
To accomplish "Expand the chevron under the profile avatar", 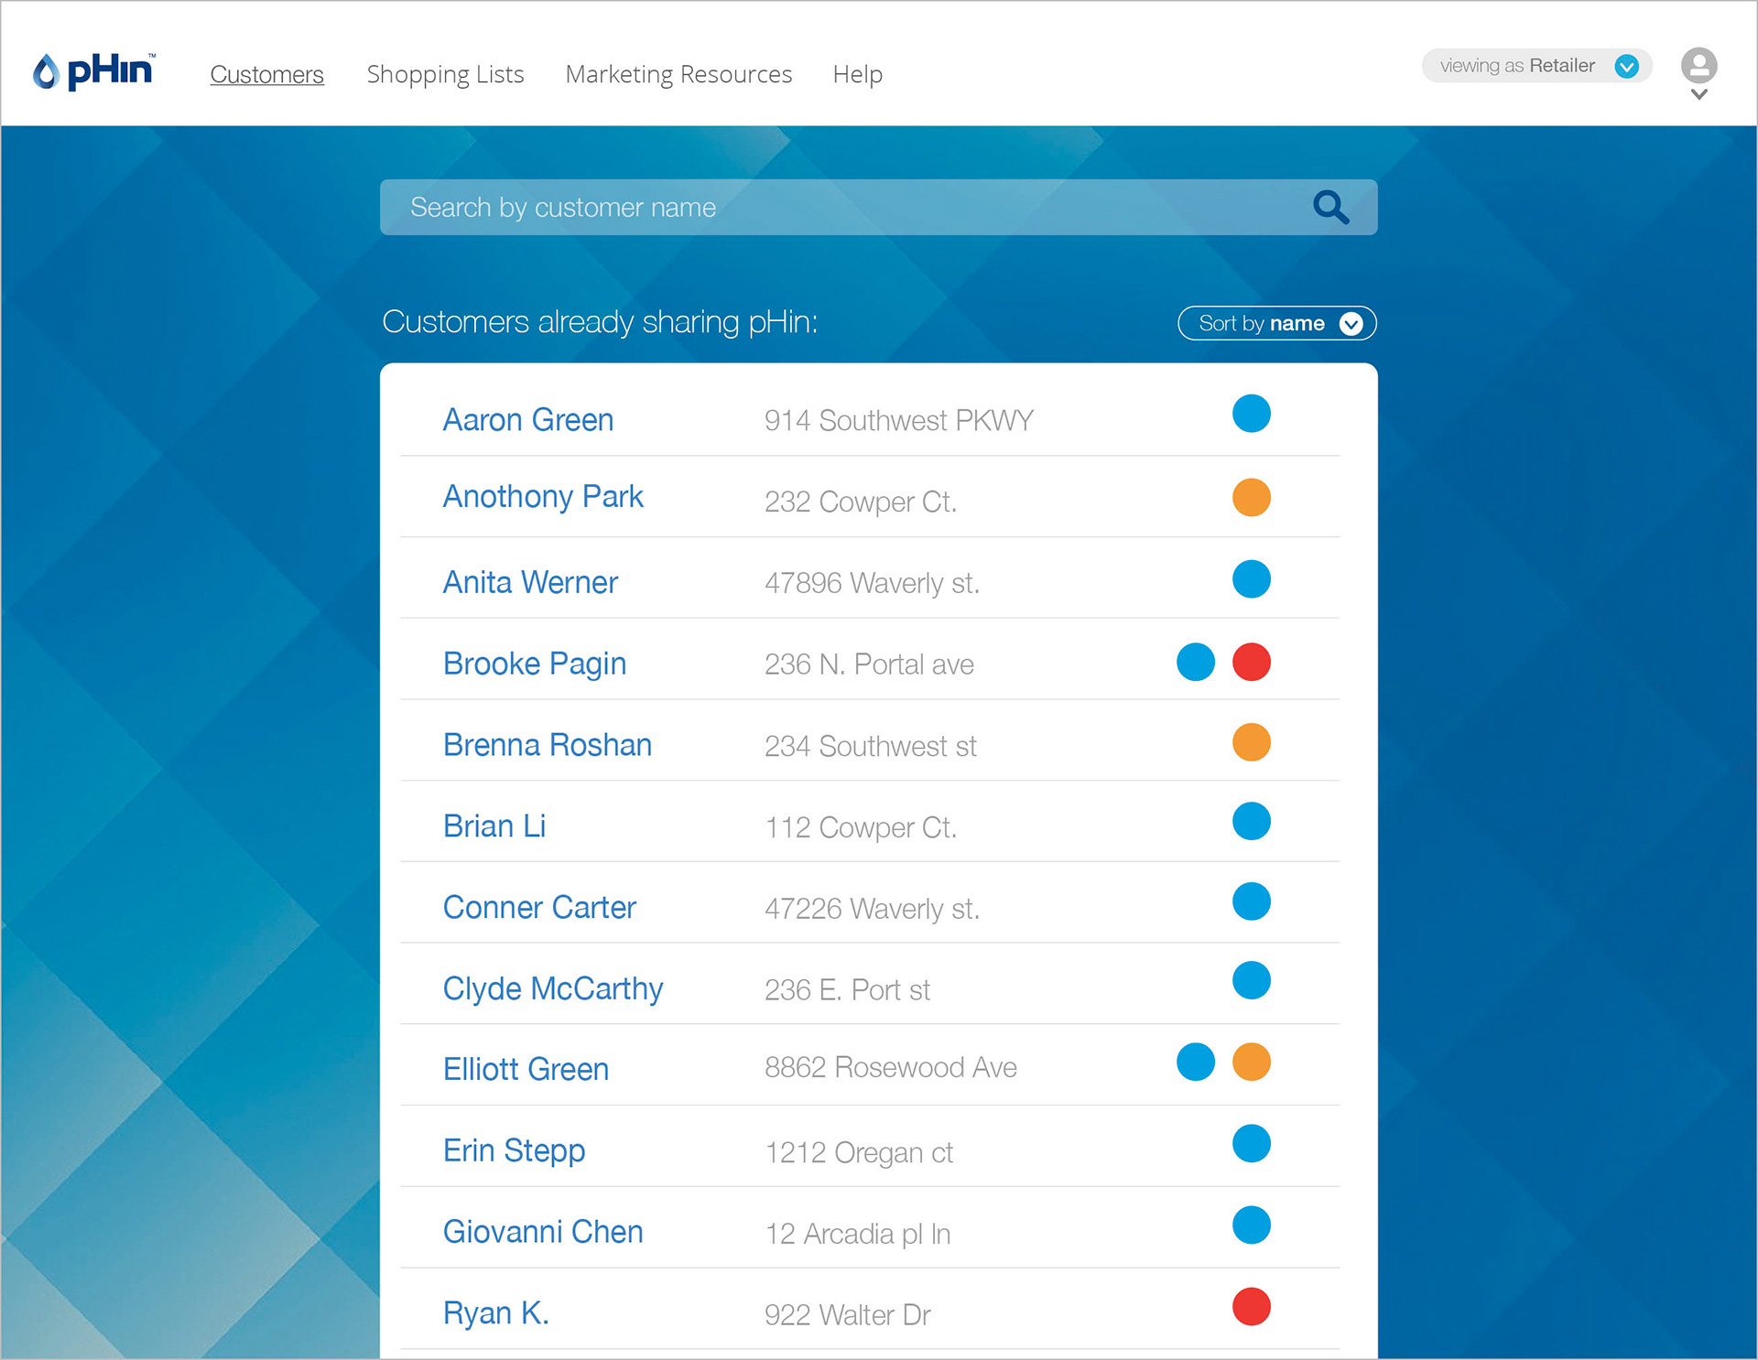I will tap(1698, 94).
